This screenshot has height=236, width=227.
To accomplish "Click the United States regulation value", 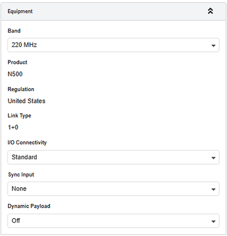I will 26,101.
